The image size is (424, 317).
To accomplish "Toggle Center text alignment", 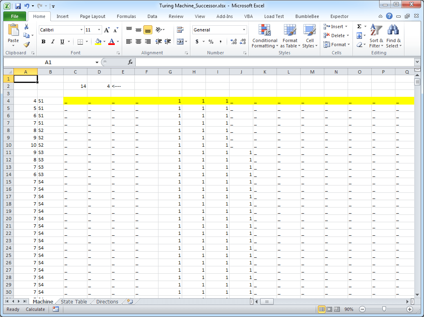I will tap(138, 41).
